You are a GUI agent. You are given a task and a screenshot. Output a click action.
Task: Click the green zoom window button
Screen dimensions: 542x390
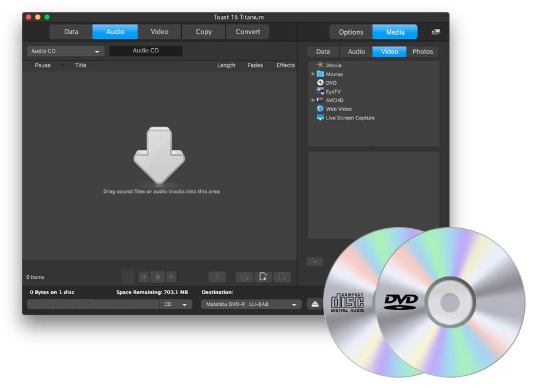click(47, 17)
